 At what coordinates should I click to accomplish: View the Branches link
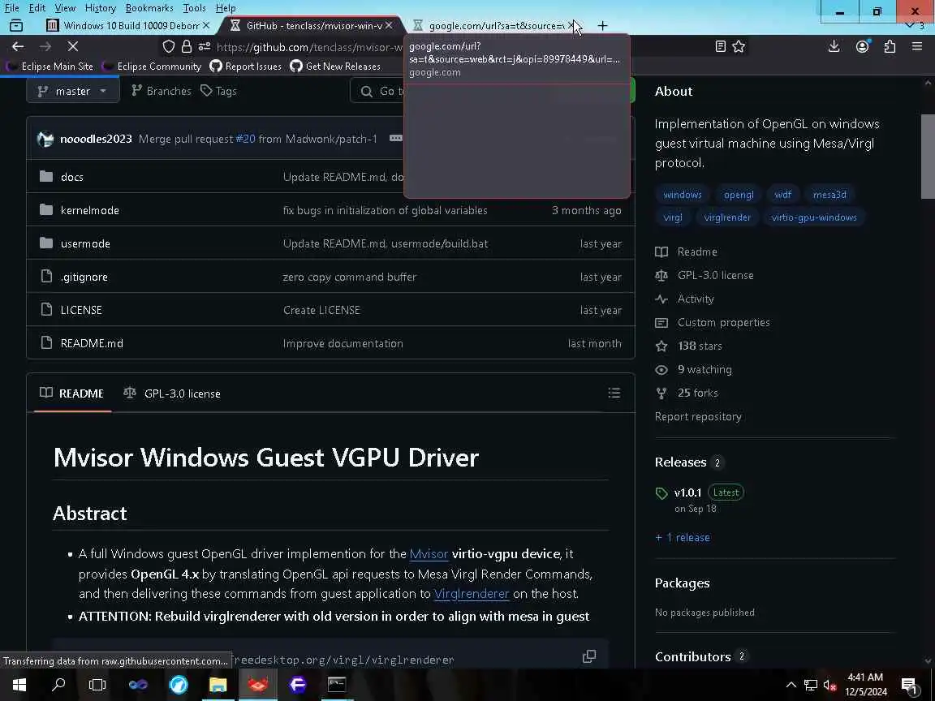pos(161,91)
